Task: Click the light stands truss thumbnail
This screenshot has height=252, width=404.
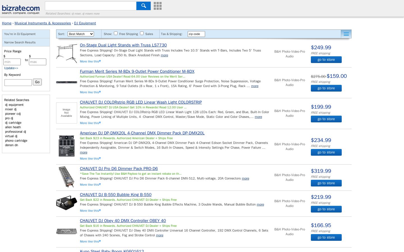Action: [x=66, y=53]
